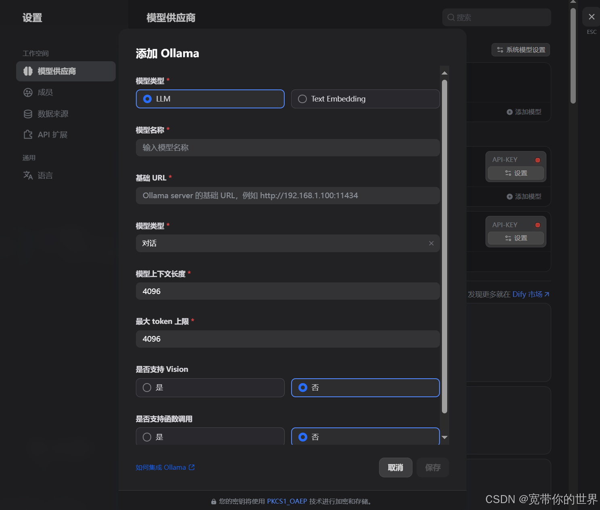Open the 如何集成 Ollama help link

tap(165, 467)
